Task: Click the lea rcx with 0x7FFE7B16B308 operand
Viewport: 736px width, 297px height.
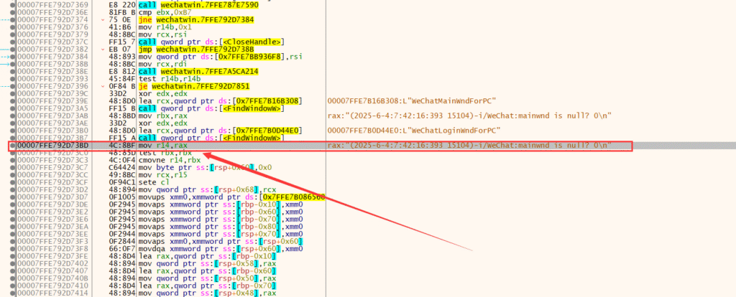Action: (220, 101)
